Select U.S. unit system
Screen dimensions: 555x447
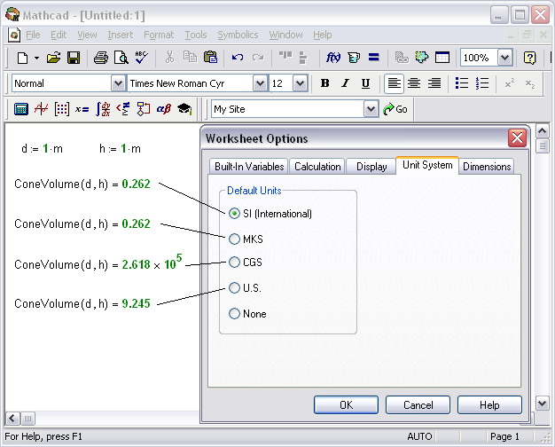tap(234, 287)
